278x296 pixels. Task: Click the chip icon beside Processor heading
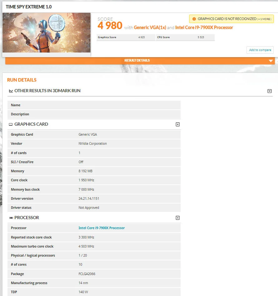tap(11, 218)
